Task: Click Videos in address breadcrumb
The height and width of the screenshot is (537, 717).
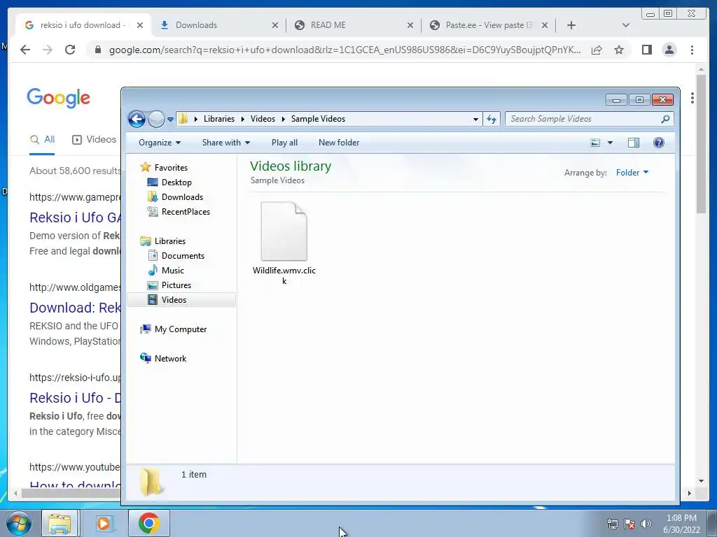Action: (263, 119)
